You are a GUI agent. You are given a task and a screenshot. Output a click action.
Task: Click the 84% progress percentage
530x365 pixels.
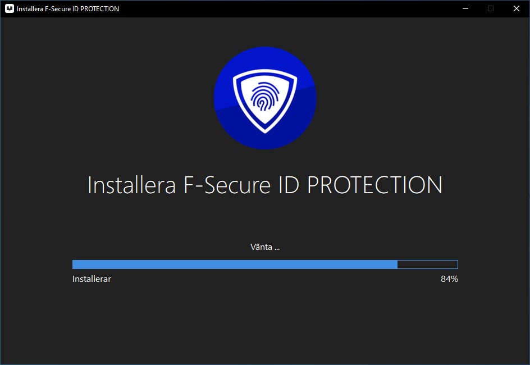point(449,279)
